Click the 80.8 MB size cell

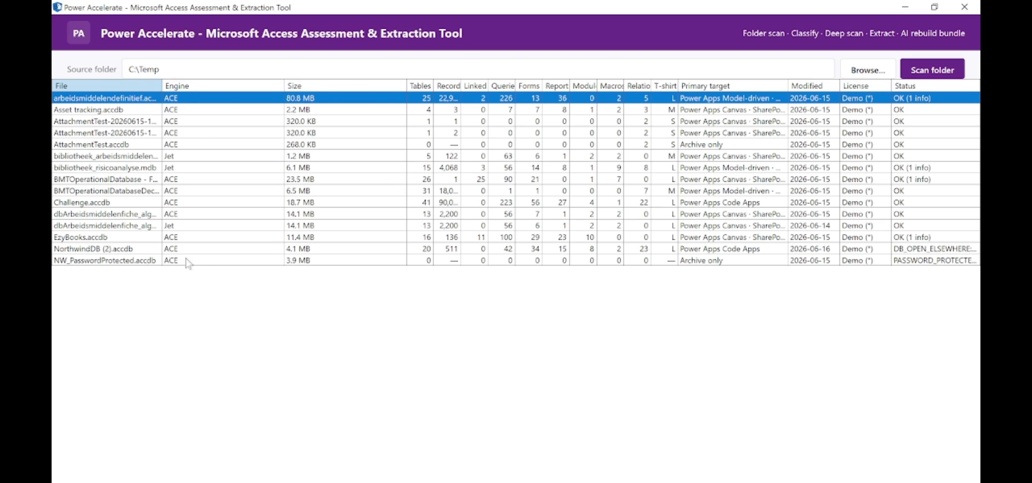pyautogui.click(x=345, y=98)
